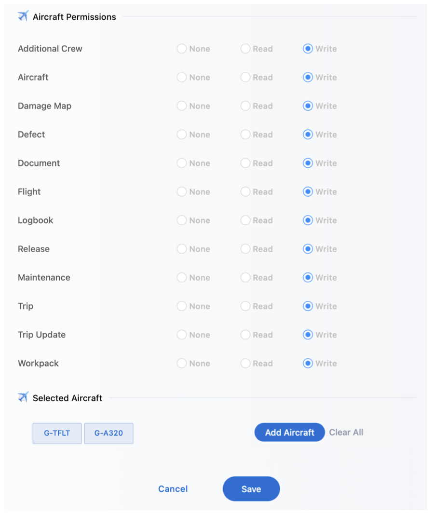The width and height of the screenshot is (434, 515).
Task: Set Maintenance permission to Read
Action: tap(245, 278)
